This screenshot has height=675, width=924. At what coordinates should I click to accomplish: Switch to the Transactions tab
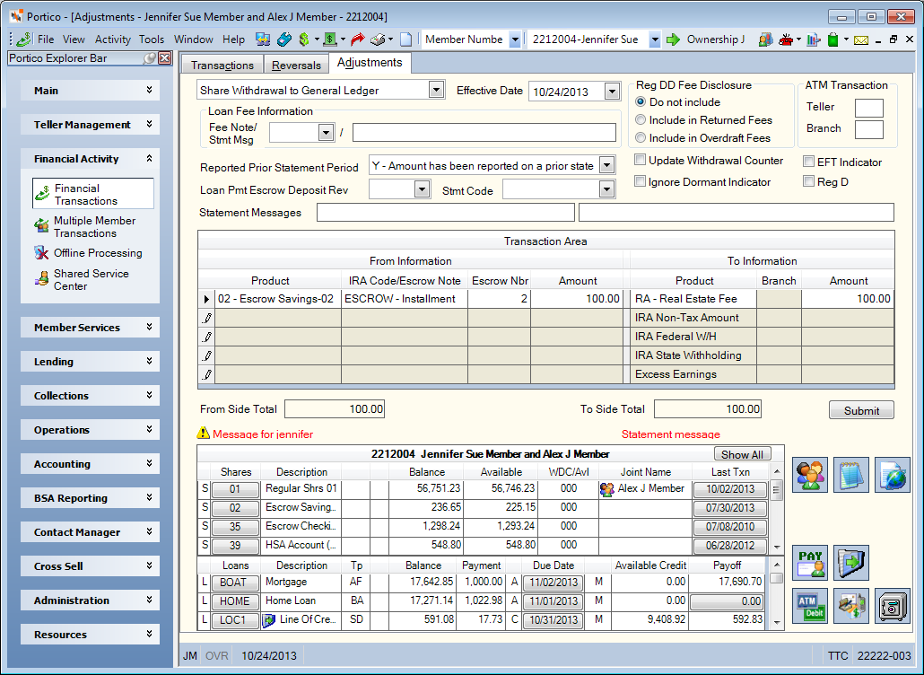[222, 65]
